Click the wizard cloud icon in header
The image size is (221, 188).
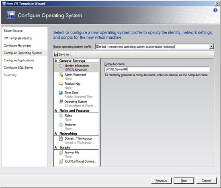11,15
